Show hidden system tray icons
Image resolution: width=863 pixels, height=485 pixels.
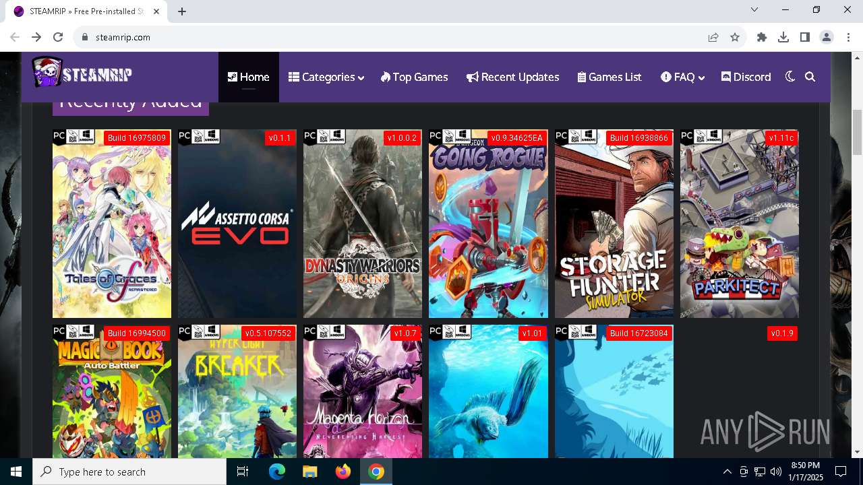tap(727, 472)
